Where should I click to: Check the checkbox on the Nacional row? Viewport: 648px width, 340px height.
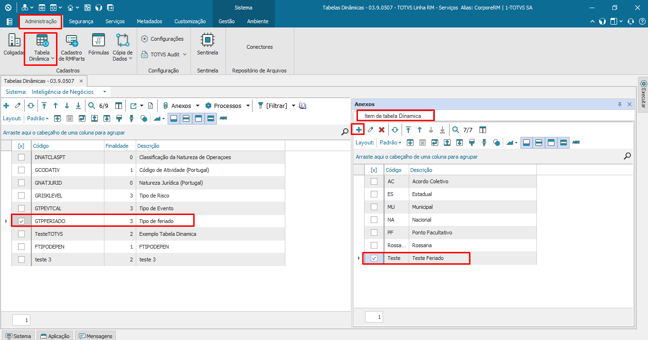point(374,220)
